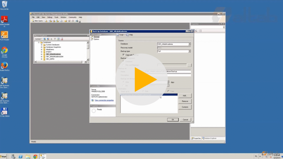Select SBO_AltabAkademiaSDK in the tree
This screenshot has width=283, height=159.
55,57
